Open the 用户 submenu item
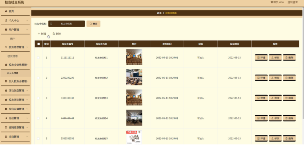Viewport: 304px width, 145px height. pyautogui.click(x=13, y=39)
